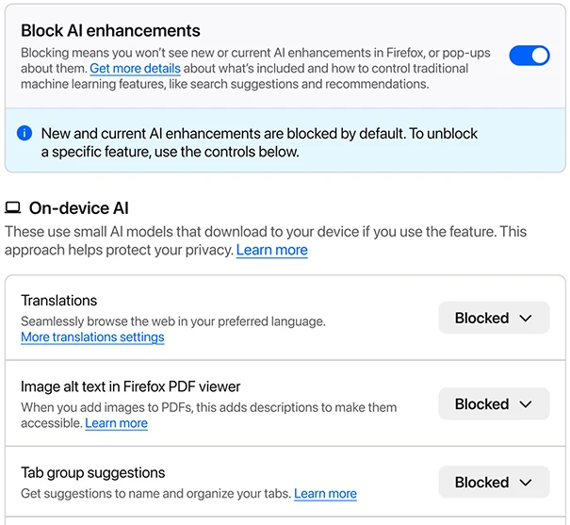The height and width of the screenshot is (525, 570).
Task: Open Learn more link for image alt text
Action: 116,423
